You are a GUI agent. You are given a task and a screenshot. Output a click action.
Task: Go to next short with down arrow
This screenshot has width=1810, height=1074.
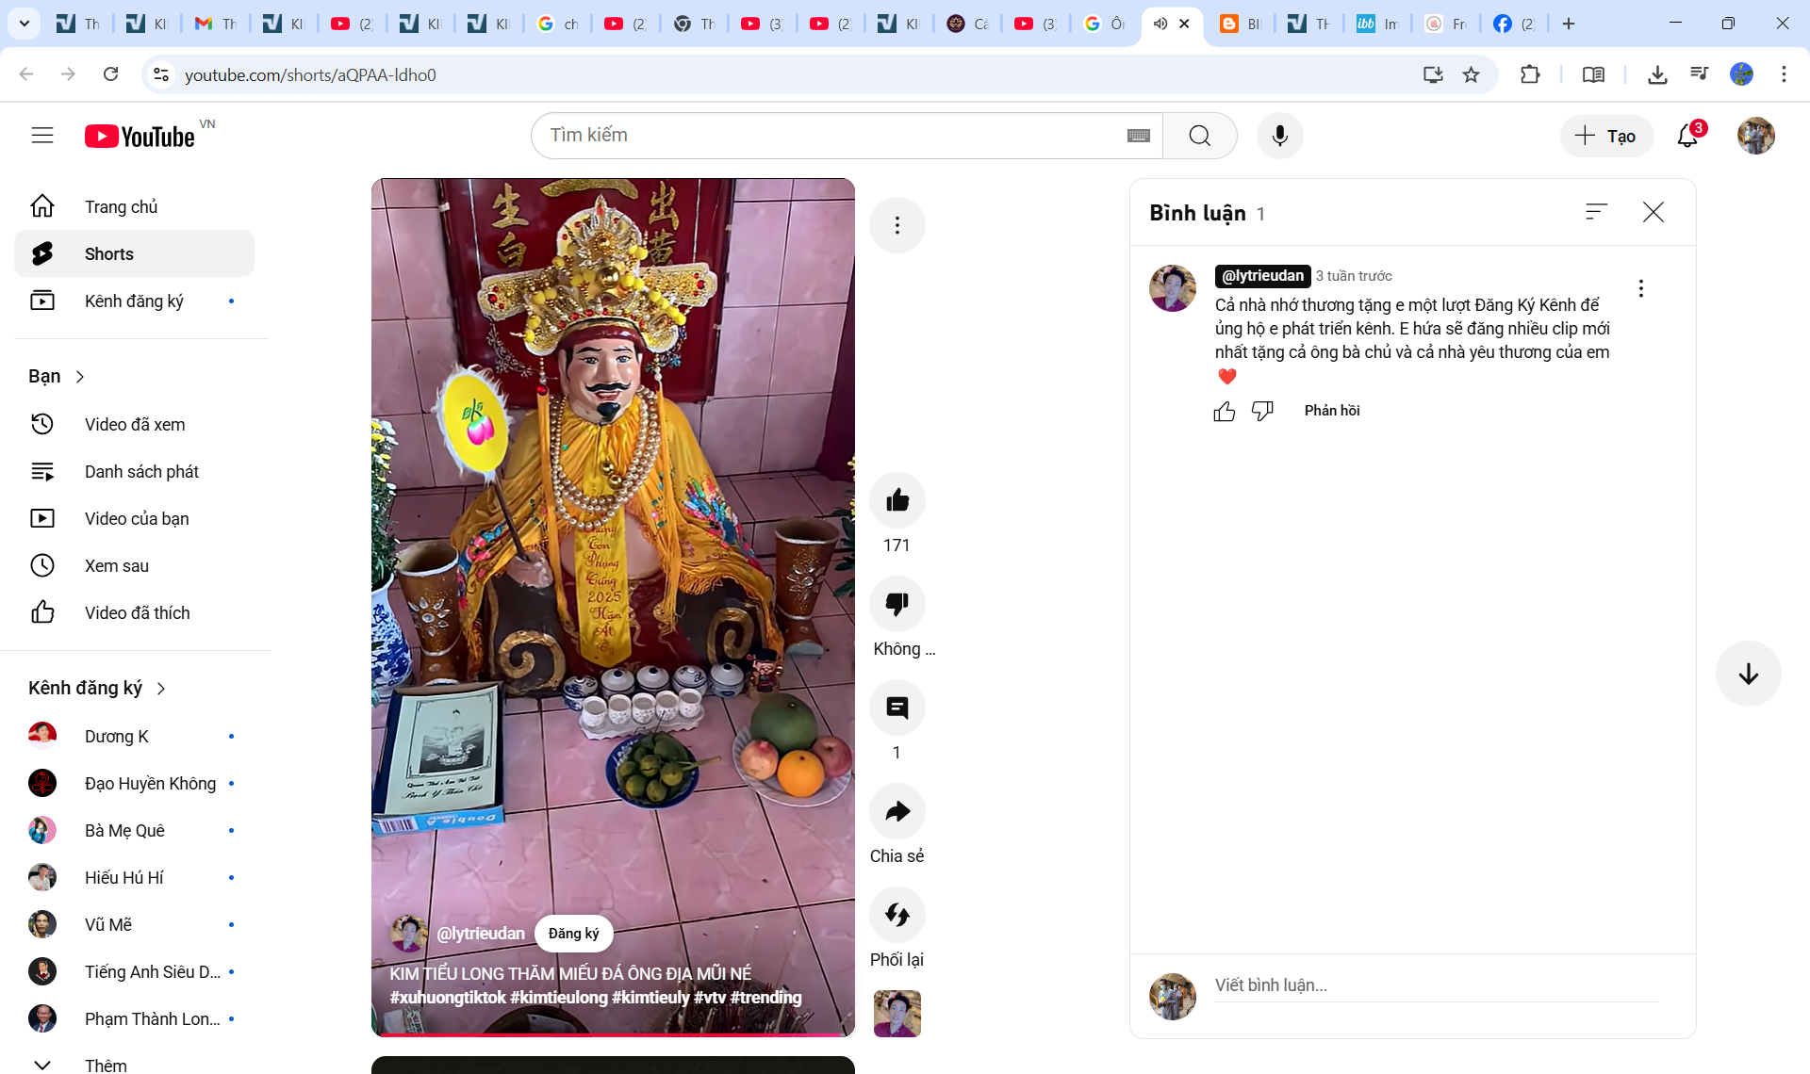pos(1748,674)
